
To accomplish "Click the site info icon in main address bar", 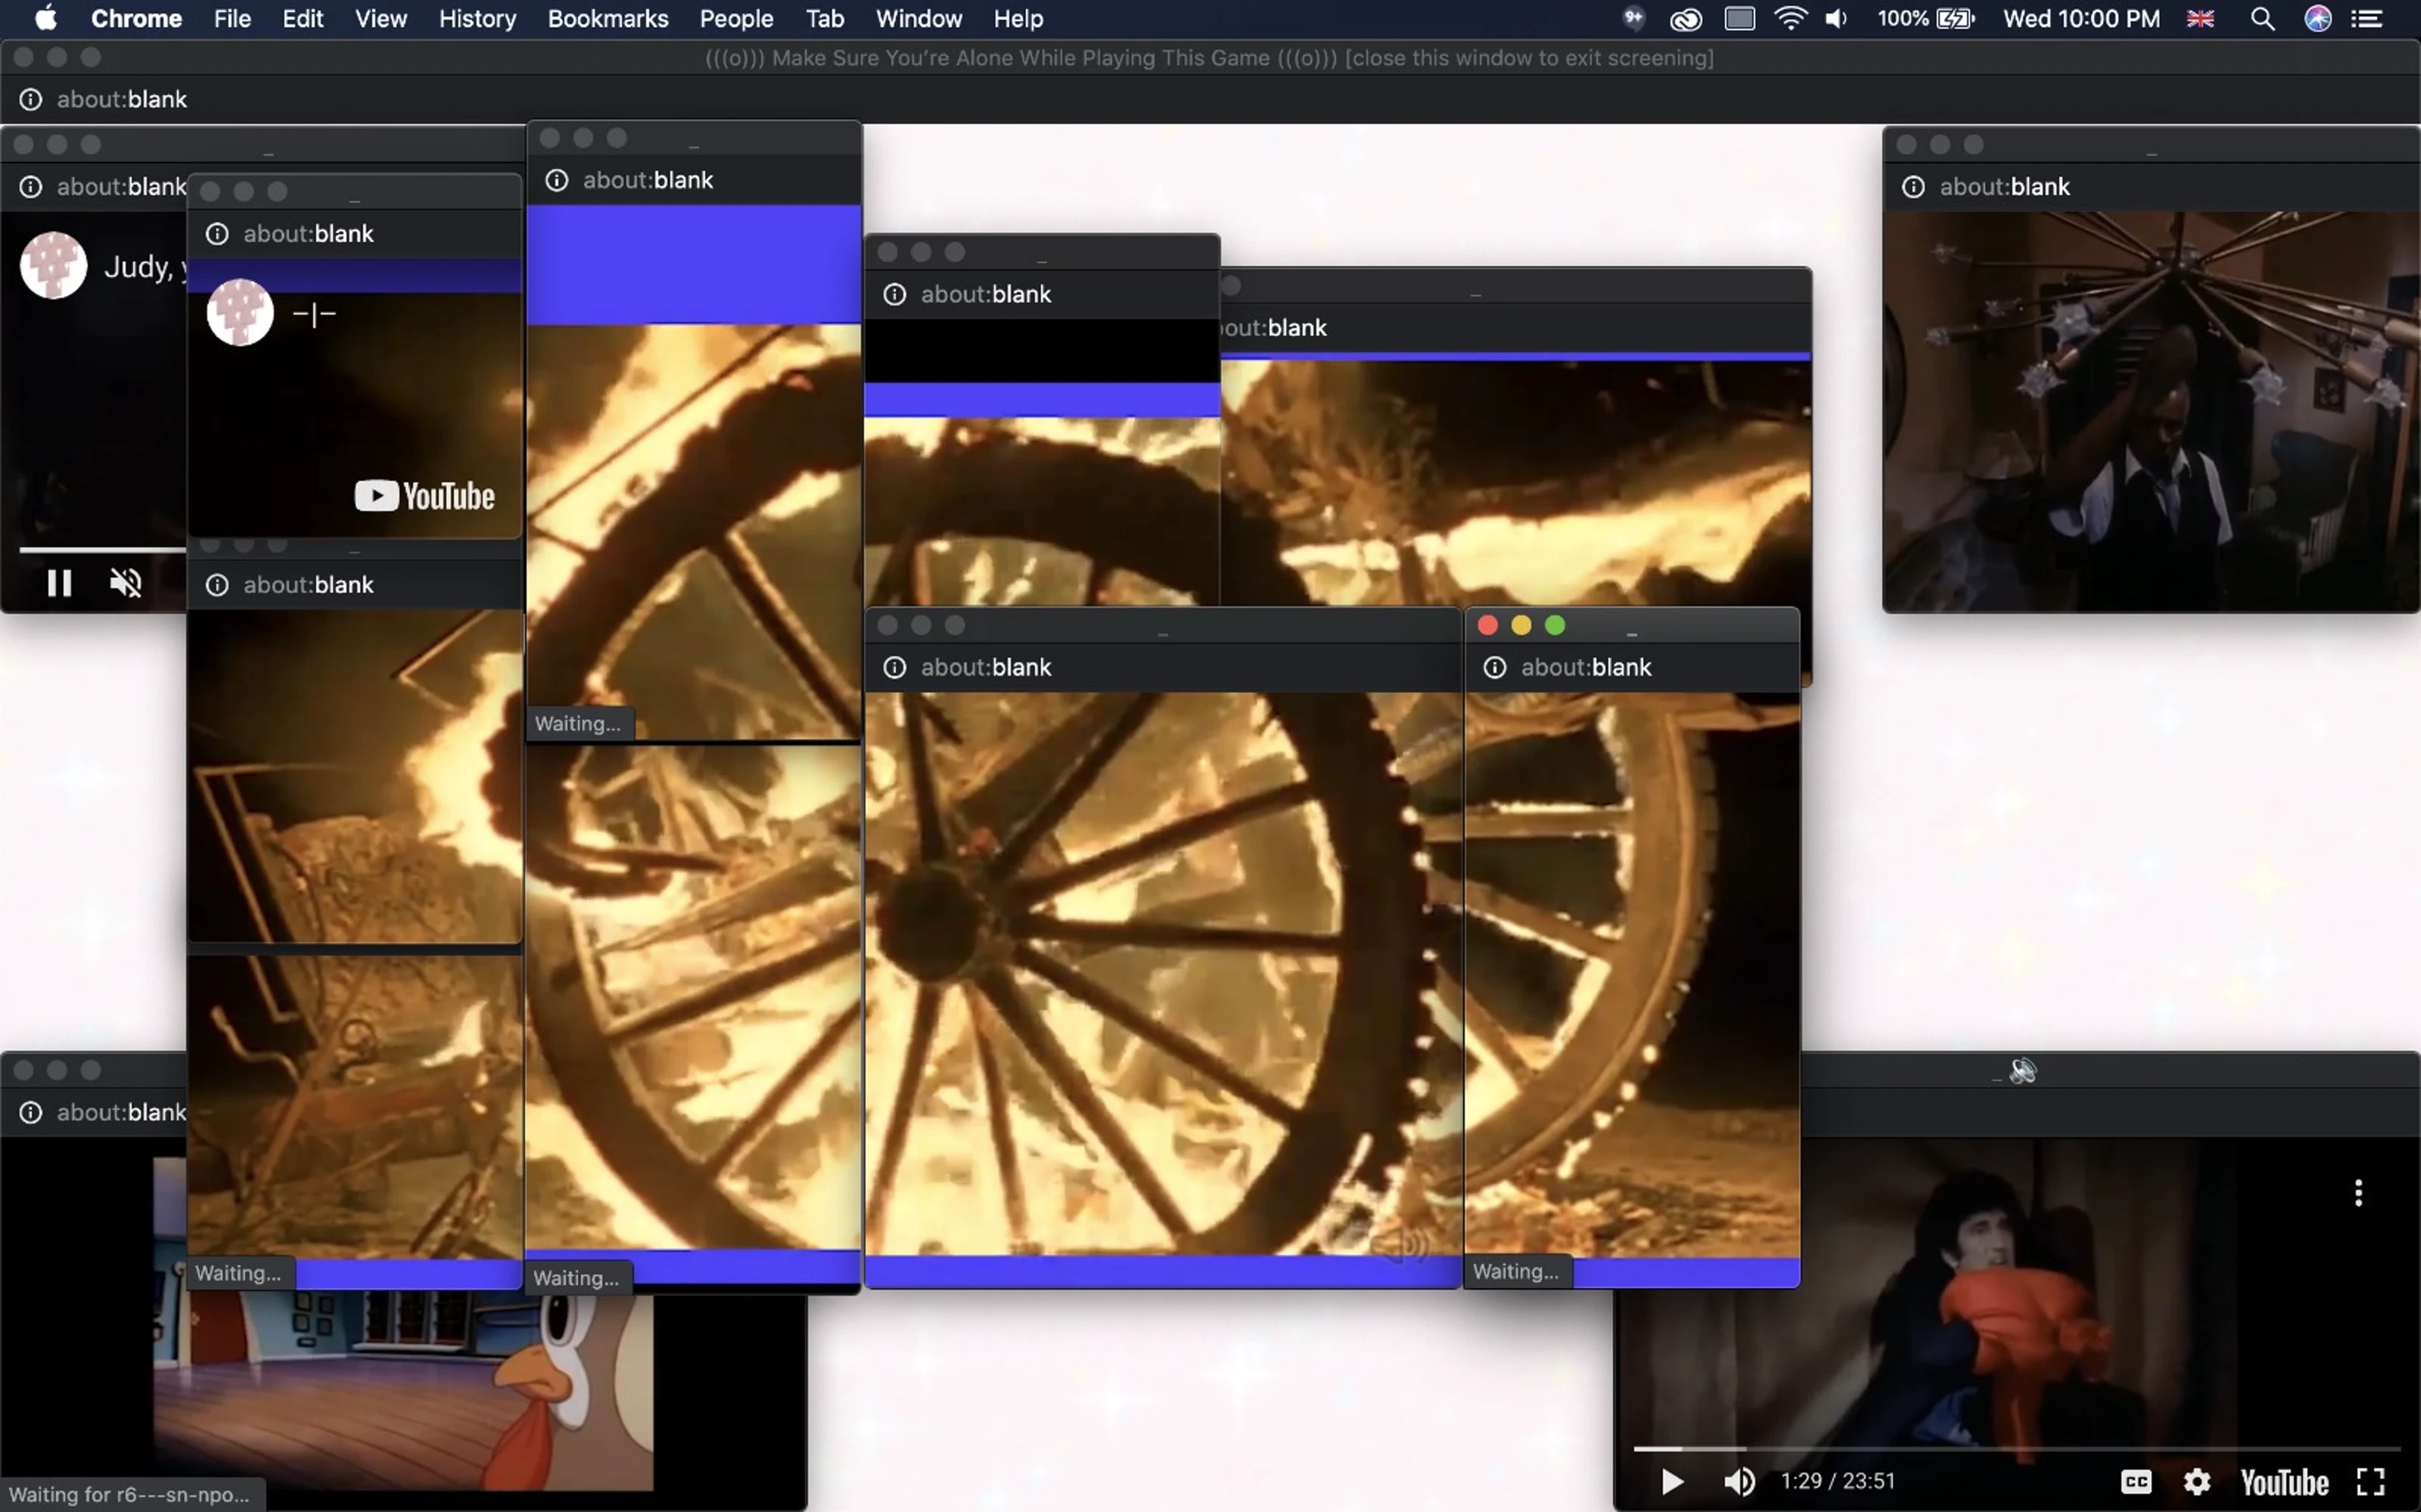I will [31, 99].
